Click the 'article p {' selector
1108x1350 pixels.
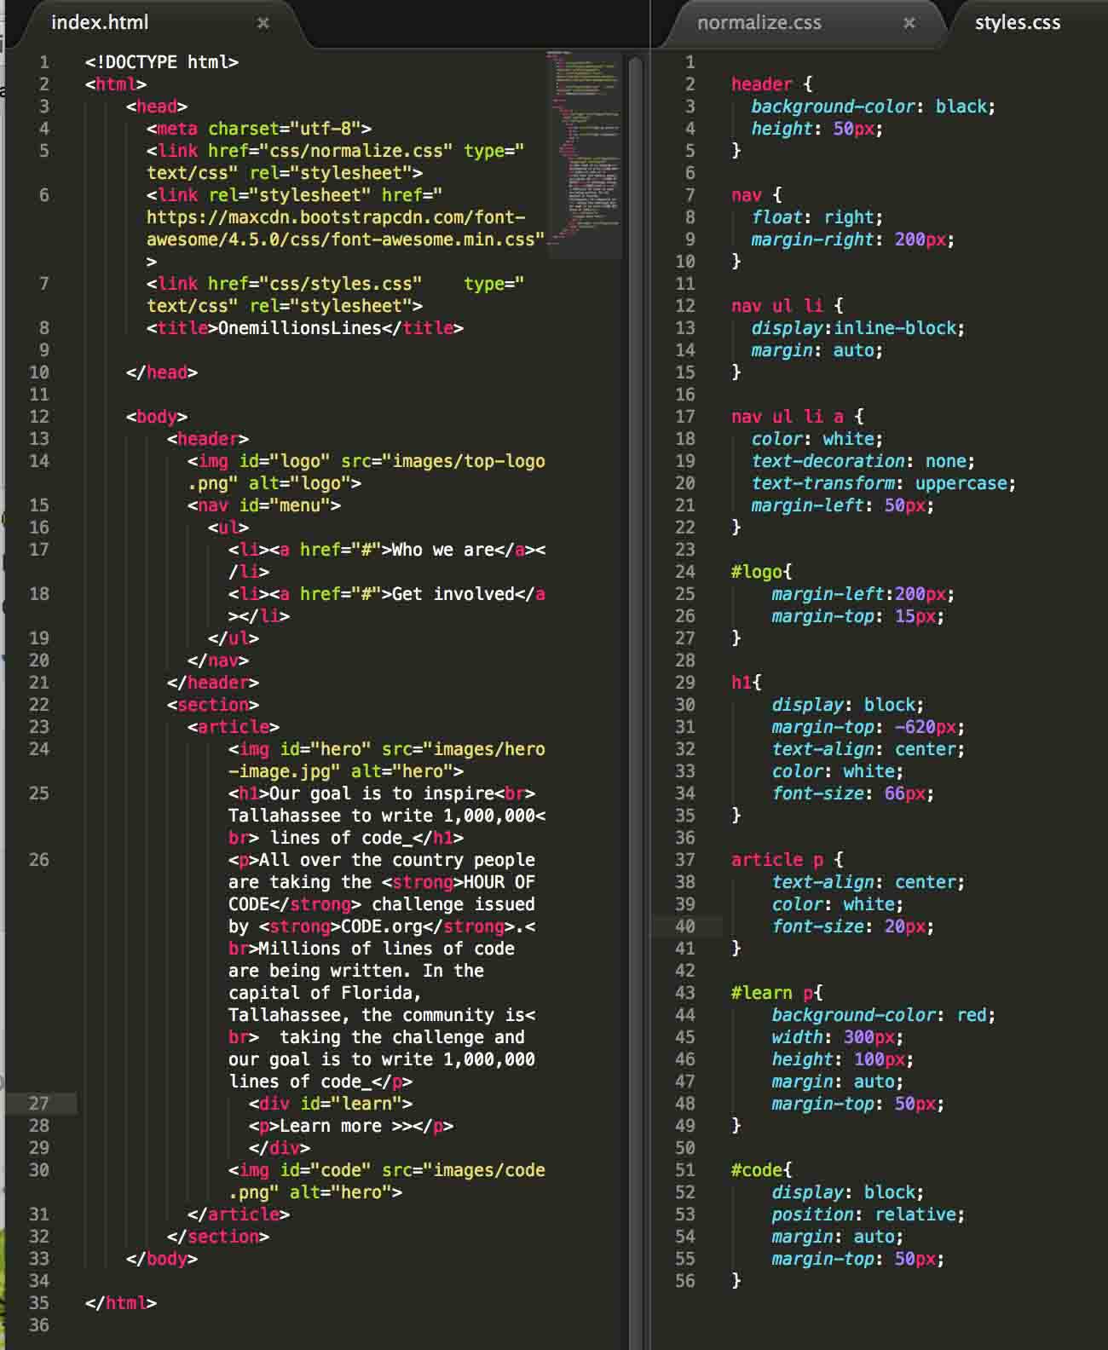pos(788,860)
